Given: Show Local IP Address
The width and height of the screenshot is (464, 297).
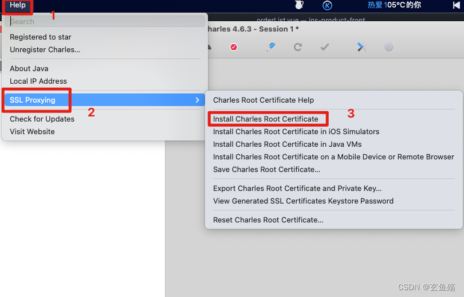Looking at the screenshot, I should (x=38, y=81).
